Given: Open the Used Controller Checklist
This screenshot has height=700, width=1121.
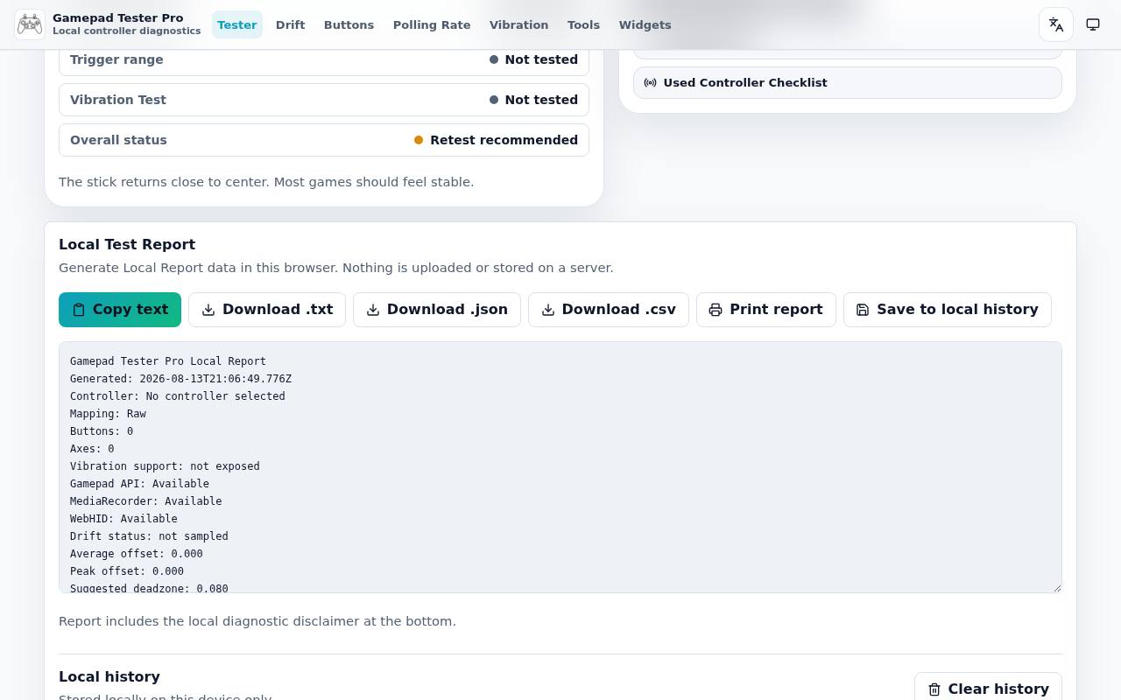Looking at the screenshot, I should [x=848, y=83].
